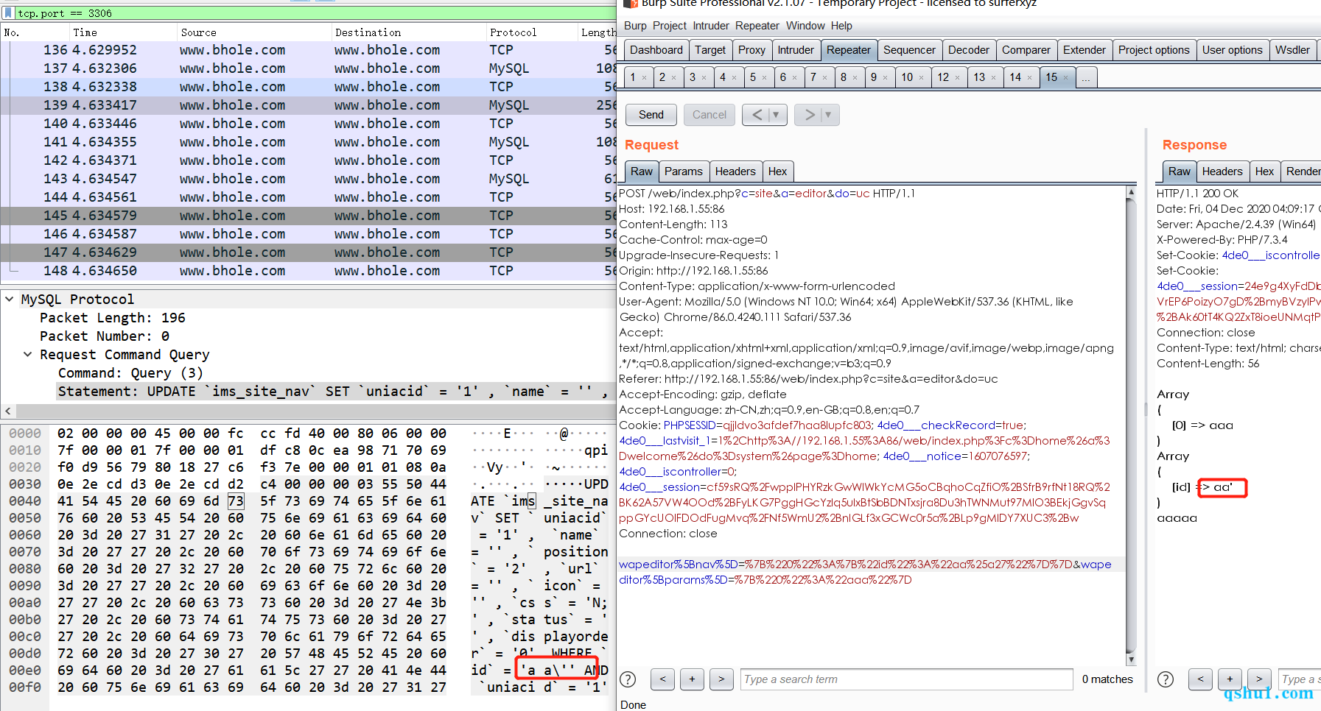Click the Wireshark tcp.port == 3306 filter field
Viewport: 1321px width, 711px height.
click(315, 13)
